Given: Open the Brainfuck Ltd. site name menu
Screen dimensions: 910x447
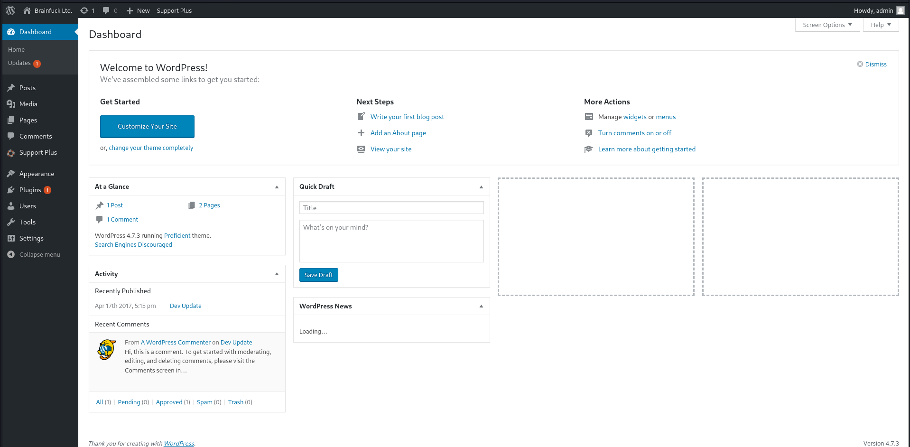Looking at the screenshot, I should point(53,10).
